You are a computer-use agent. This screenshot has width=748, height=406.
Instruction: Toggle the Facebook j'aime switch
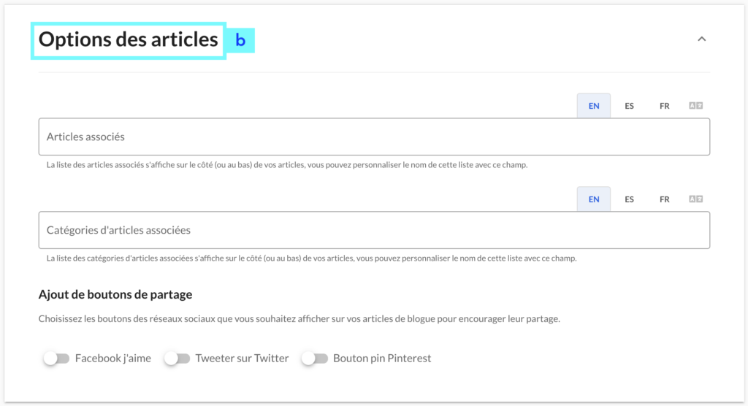coord(56,359)
